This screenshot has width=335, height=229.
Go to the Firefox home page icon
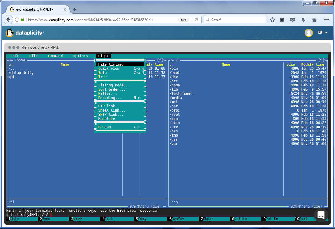tap(314, 20)
